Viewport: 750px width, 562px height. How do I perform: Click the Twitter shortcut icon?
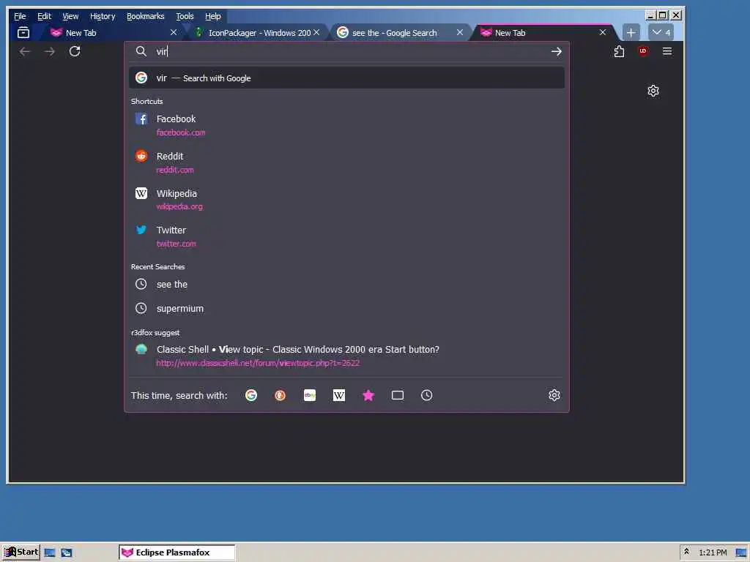pyautogui.click(x=141, y=230)
